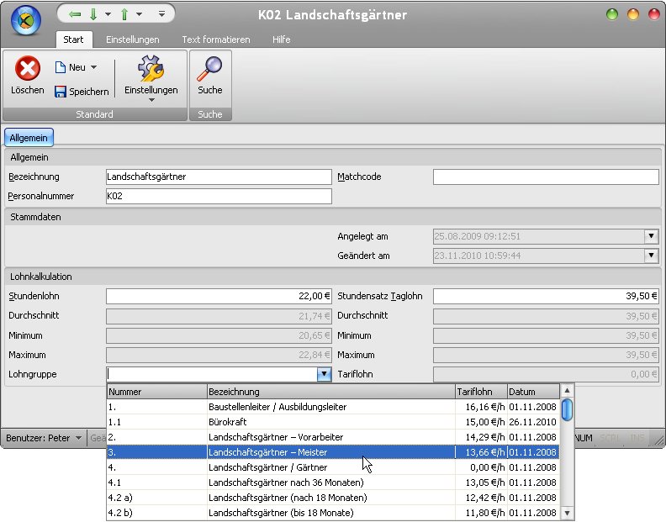Click the green down arrow navigation icon
666x522 pixels.
pos(93,14)
